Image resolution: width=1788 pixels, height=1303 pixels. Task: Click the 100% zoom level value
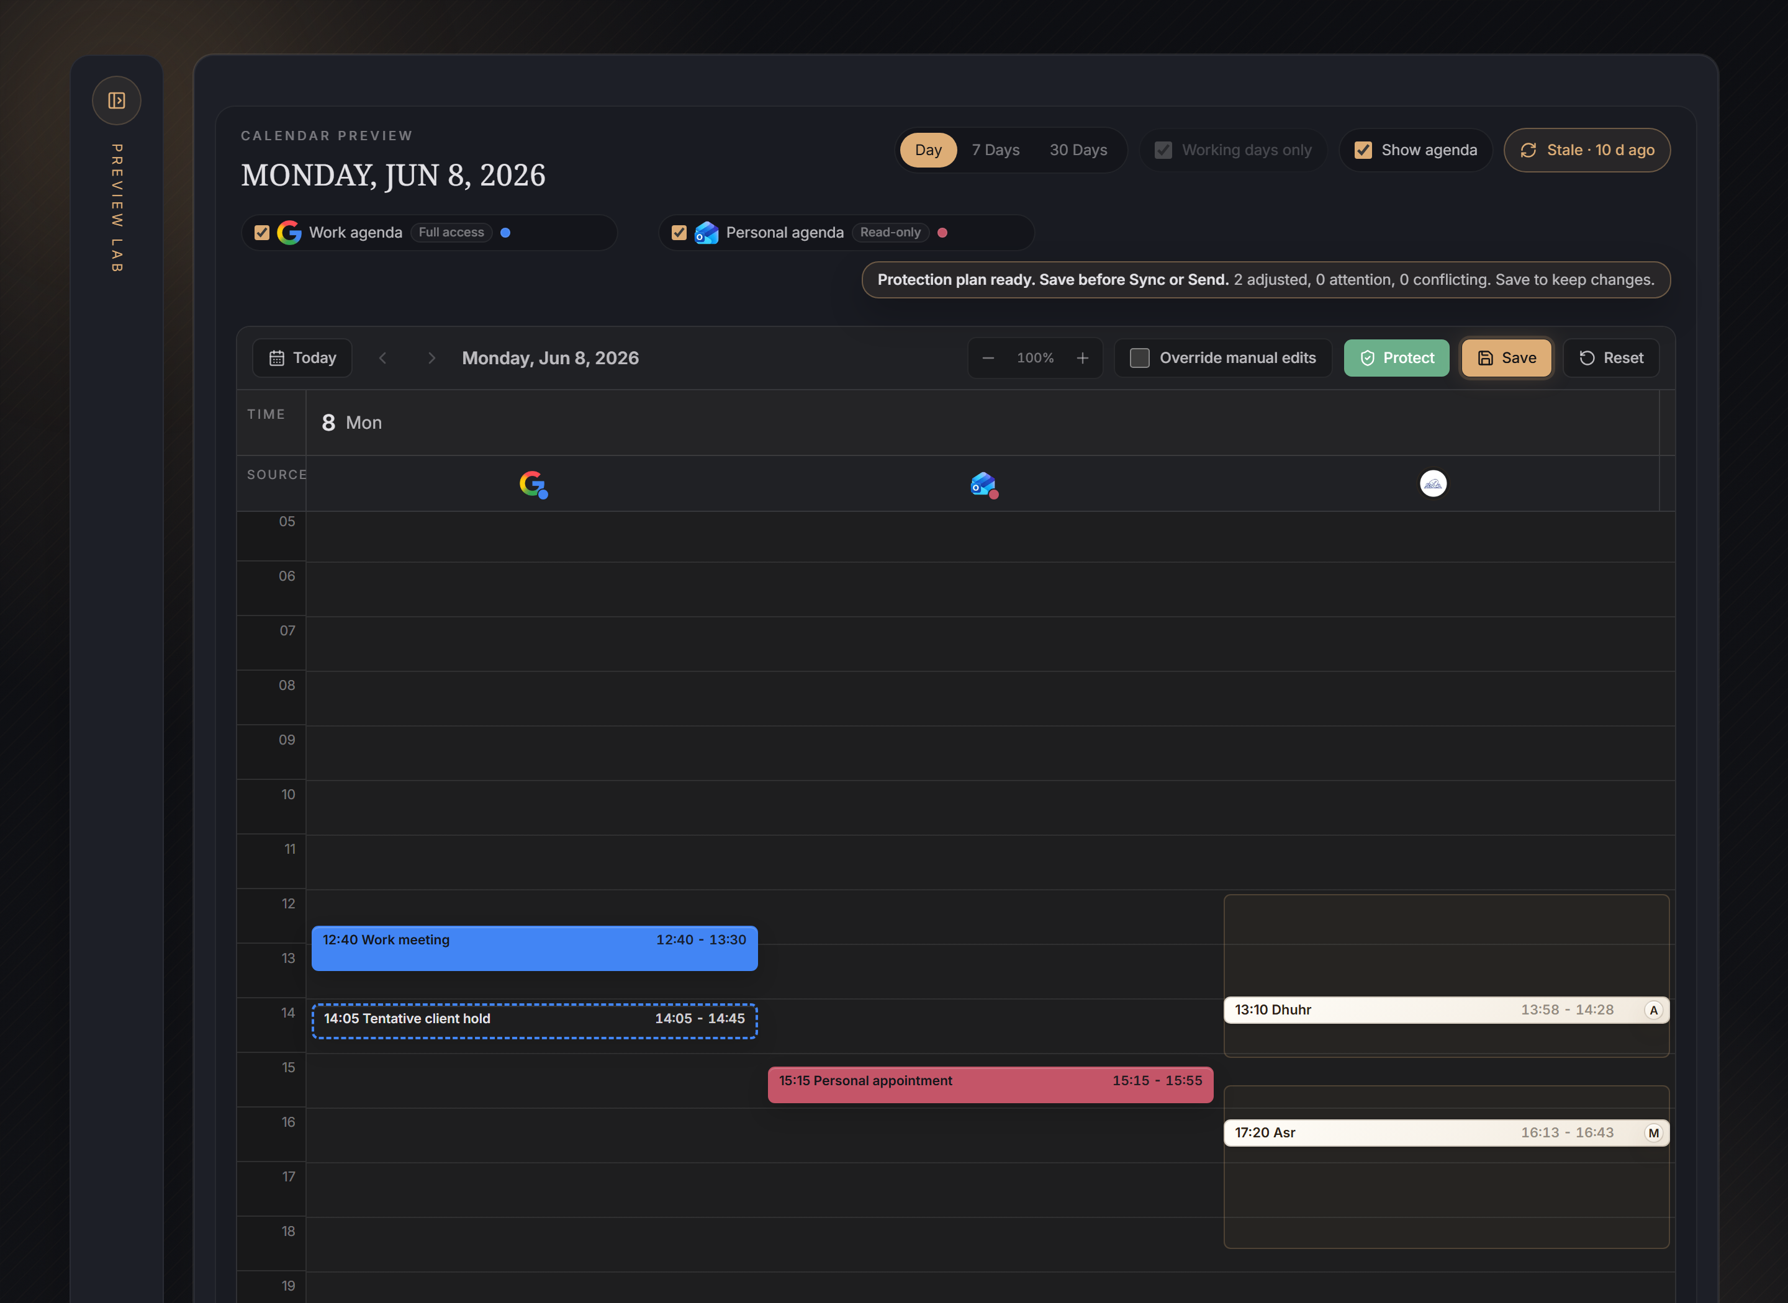pyautogui.click(x=1036, y=358)
